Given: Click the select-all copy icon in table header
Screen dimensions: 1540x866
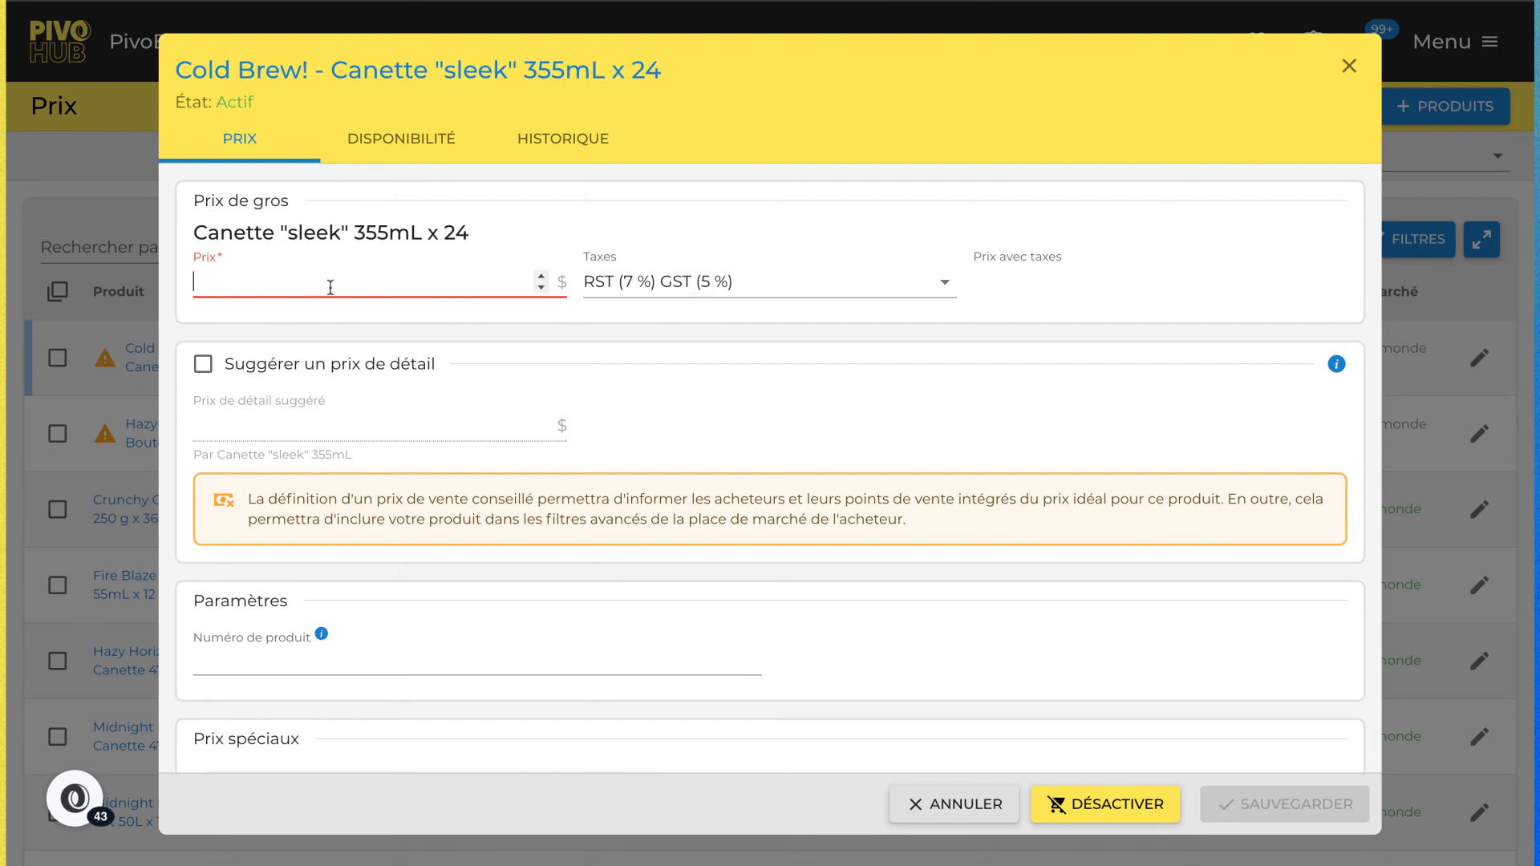Looking at the screenshot, I should click(x=58, y=291).
